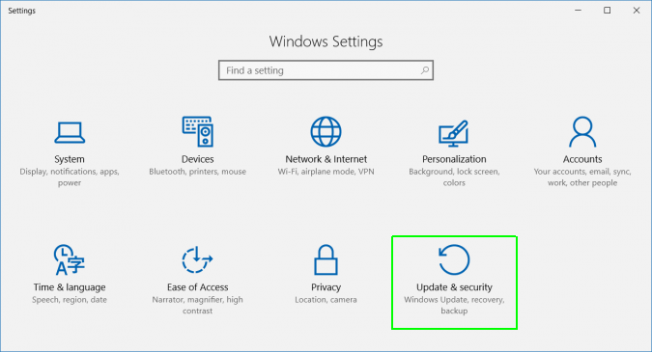The image size is (652, 352).
Task: Choose the Update & security label
Action: click(x=454, y=287)
